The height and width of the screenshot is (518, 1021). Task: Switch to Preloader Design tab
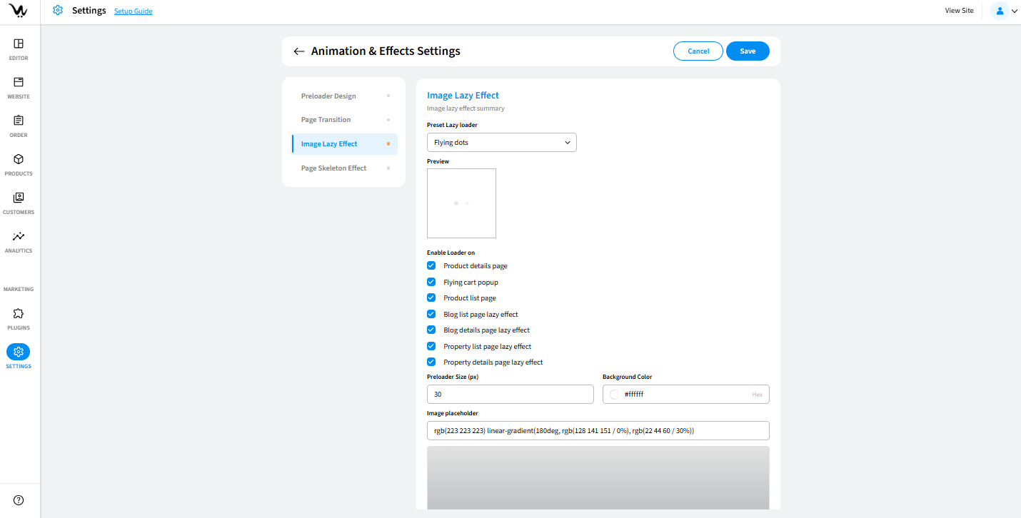tap(328, 96)
